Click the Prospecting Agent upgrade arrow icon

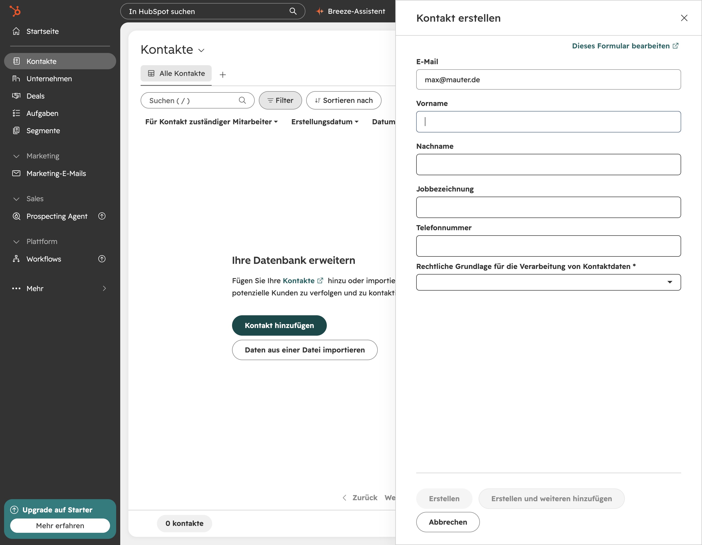click(102, 216)
